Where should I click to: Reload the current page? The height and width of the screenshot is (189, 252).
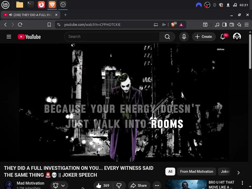(20, 25)
